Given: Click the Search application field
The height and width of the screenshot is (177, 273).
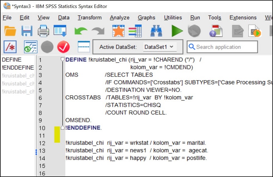Looking at the screenshot, I should tap(224, 47).
